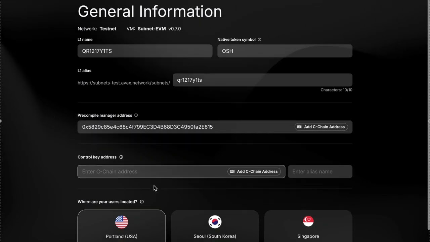Click the L1 name label

(85, 39)
